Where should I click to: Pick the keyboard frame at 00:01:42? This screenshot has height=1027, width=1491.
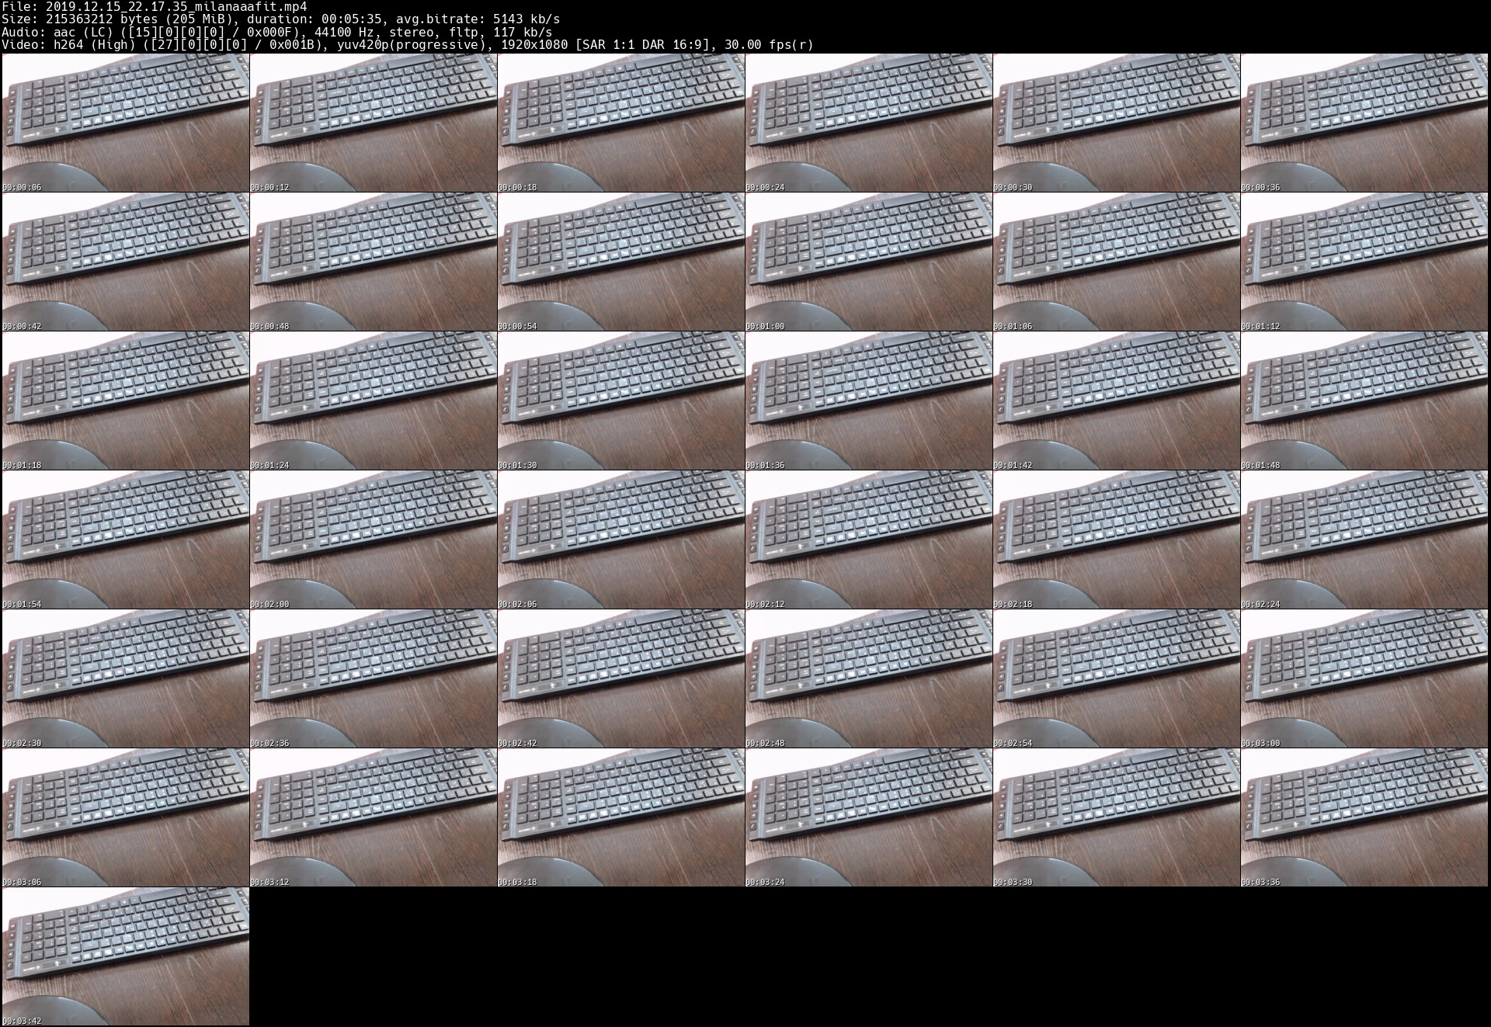pyautogui.click(x=1117, y=401)
